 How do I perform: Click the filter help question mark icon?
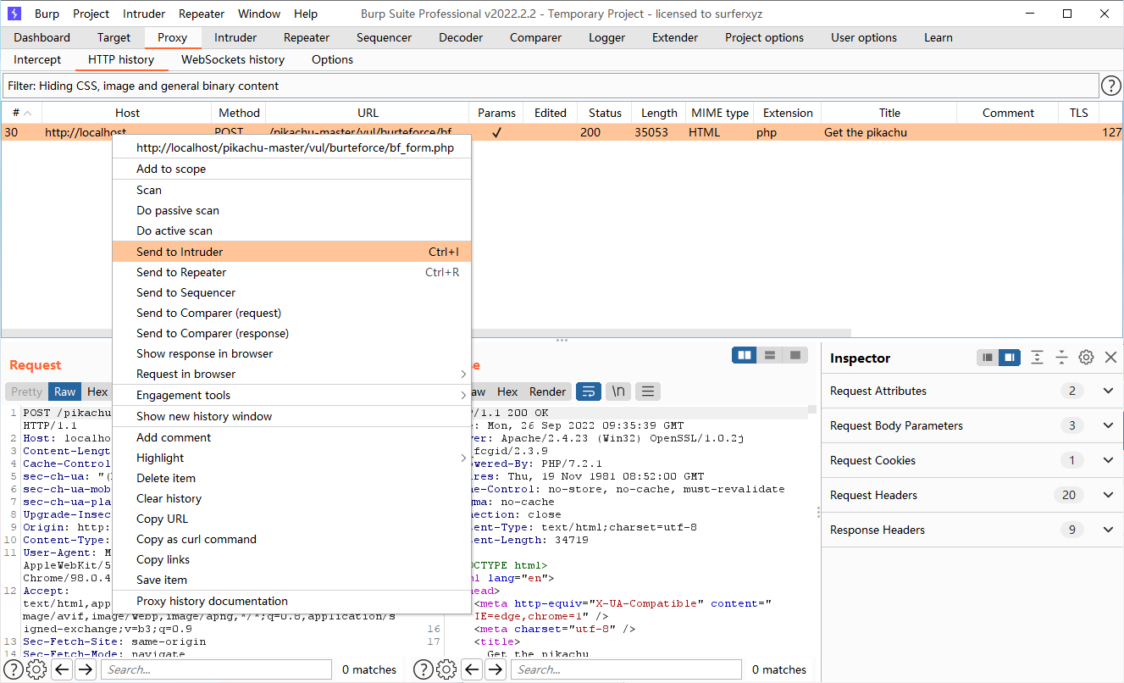[x=1110, y=86]
